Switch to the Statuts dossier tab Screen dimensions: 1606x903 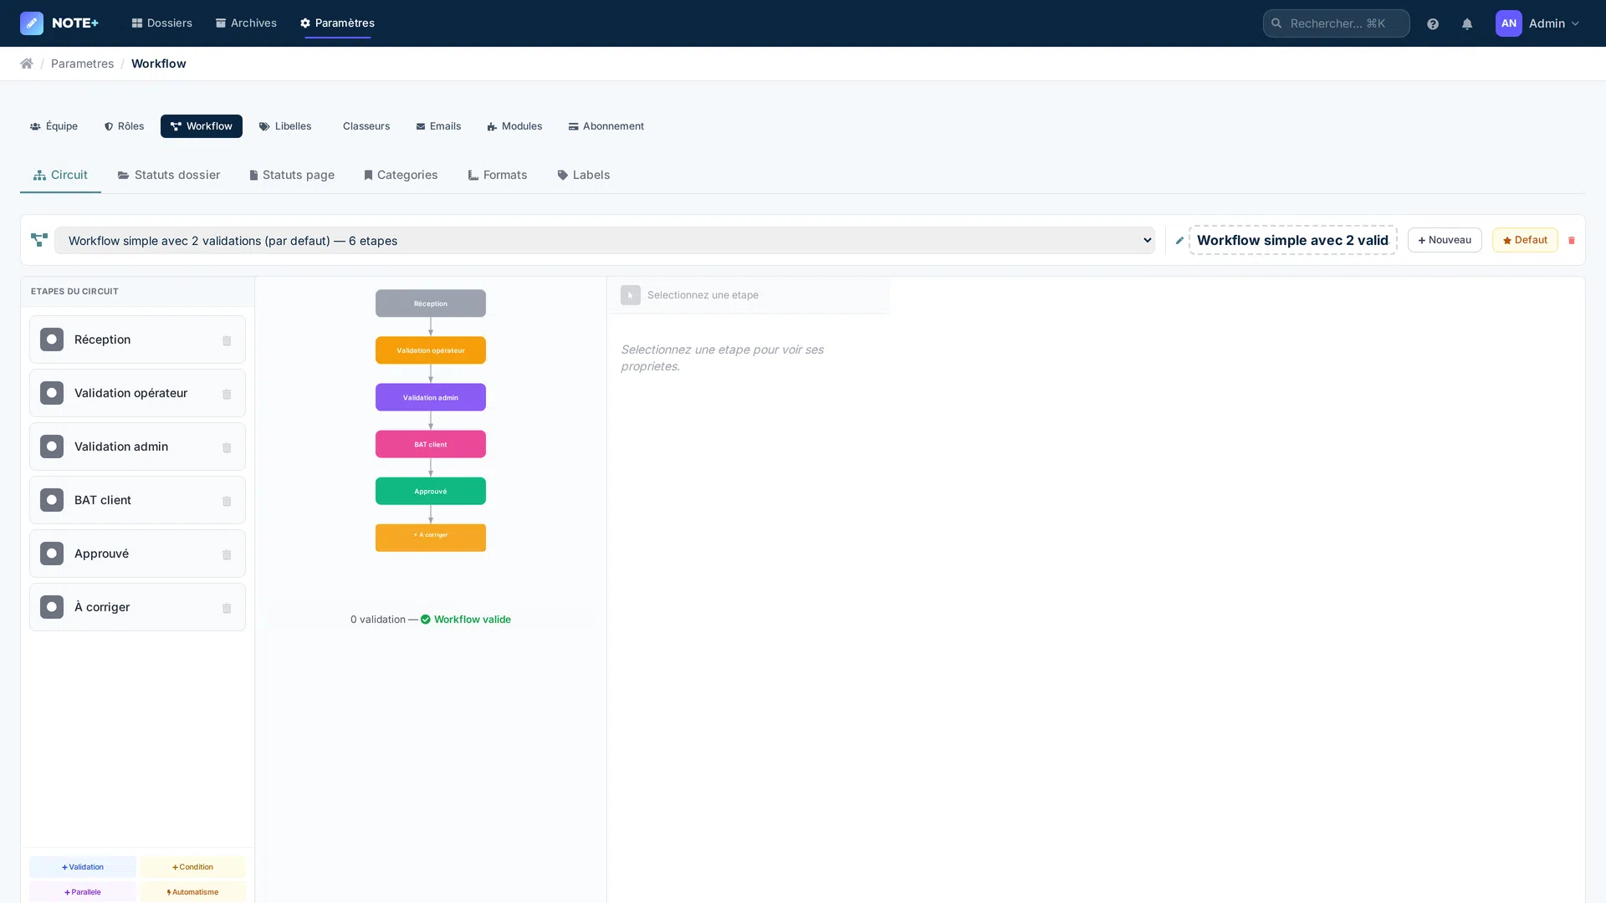pyautogui.click(x=168, y=175)
